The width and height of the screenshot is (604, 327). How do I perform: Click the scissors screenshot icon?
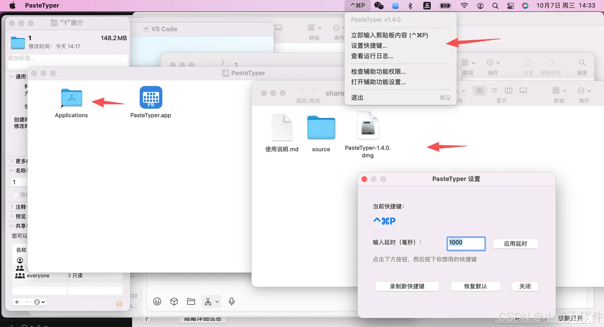(208, 302)
